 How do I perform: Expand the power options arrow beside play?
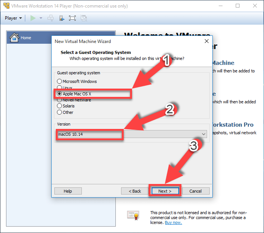(41, 18)
